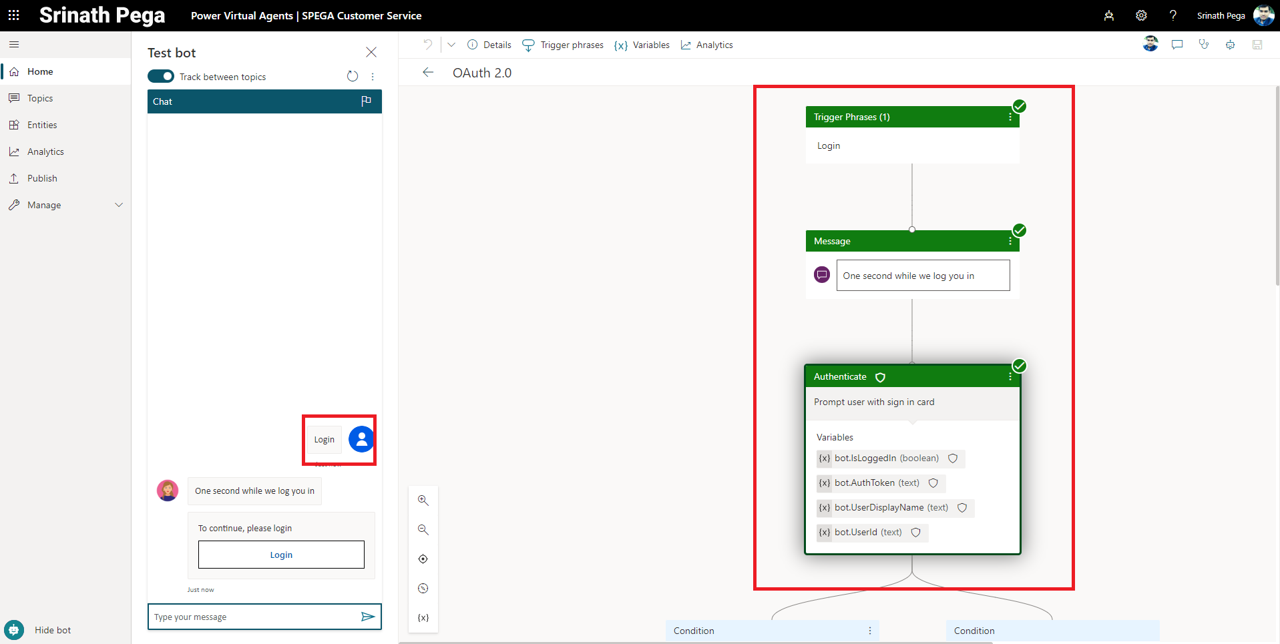Click the flag icon in Chat header
Screen dimensions: 1280x644
[x=366, y=101]
